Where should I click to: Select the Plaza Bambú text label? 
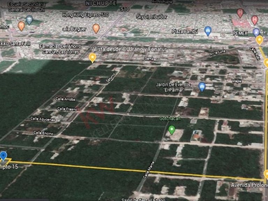[x=185, y=31]
